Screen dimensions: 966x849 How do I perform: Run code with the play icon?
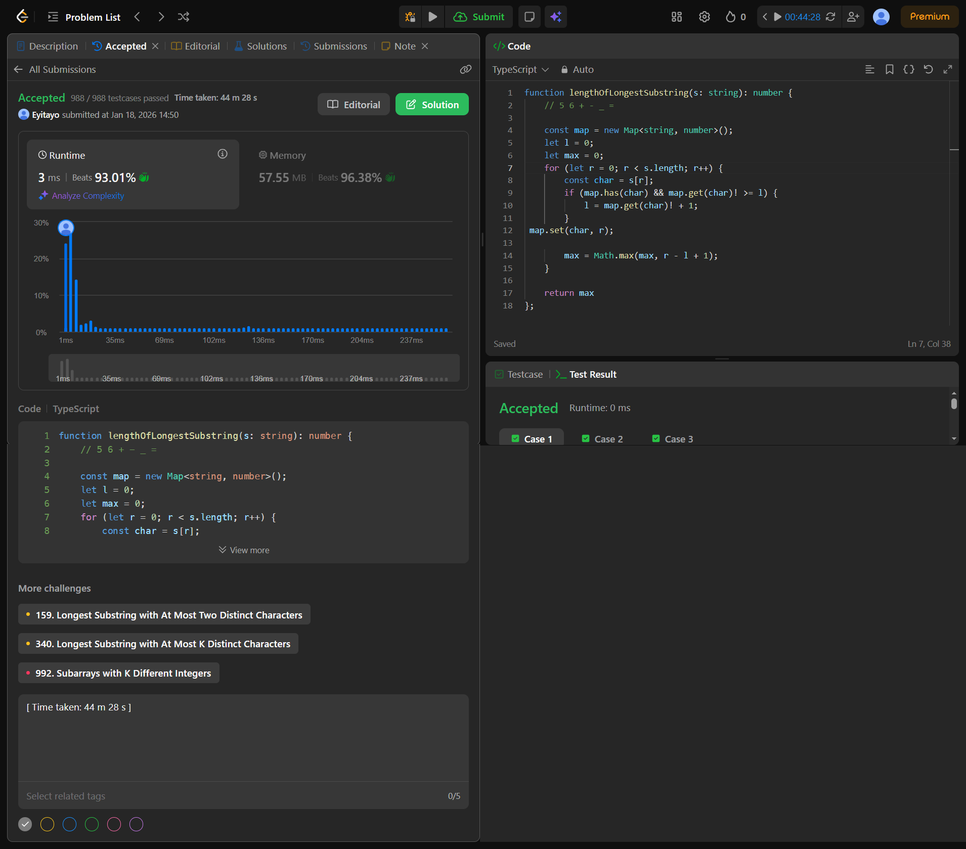[432, 17]
